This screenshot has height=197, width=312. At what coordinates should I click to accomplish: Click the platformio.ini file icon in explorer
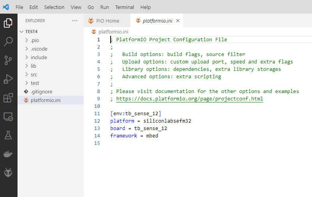(26, 100)
